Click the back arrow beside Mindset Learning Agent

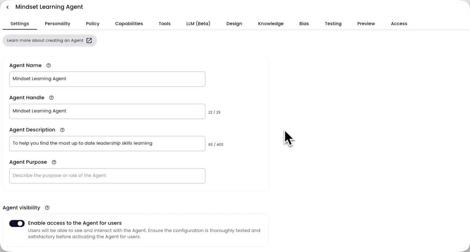7,7
